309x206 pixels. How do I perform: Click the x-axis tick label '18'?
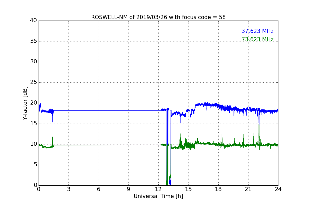[218, 189]
